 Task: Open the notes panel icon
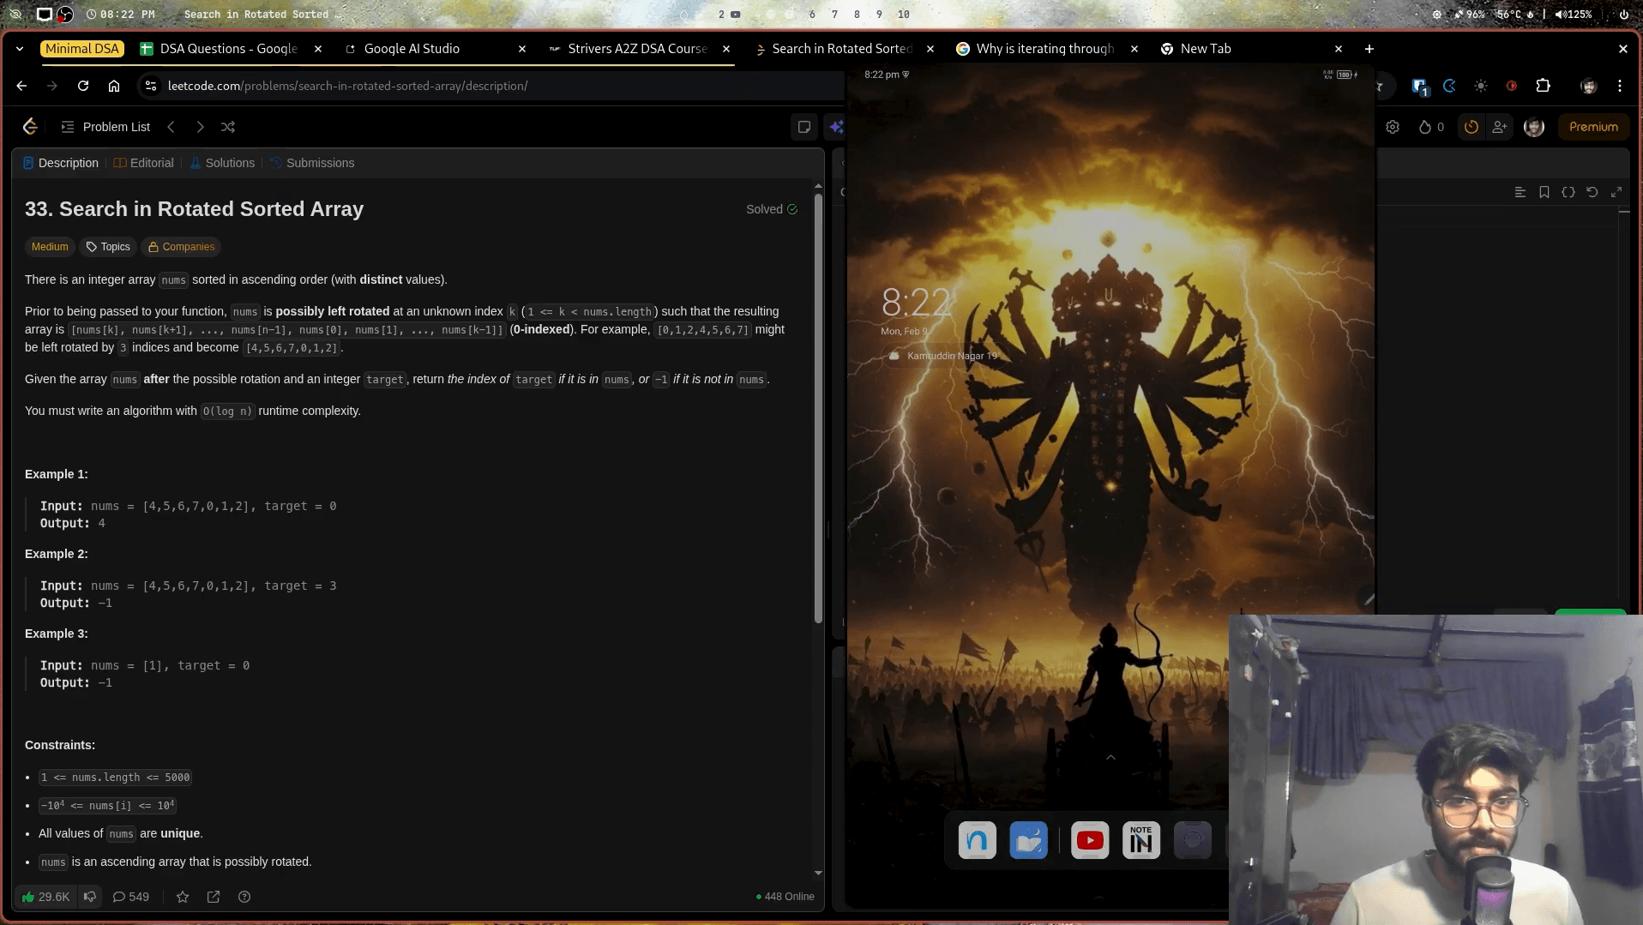pos(804,127)
